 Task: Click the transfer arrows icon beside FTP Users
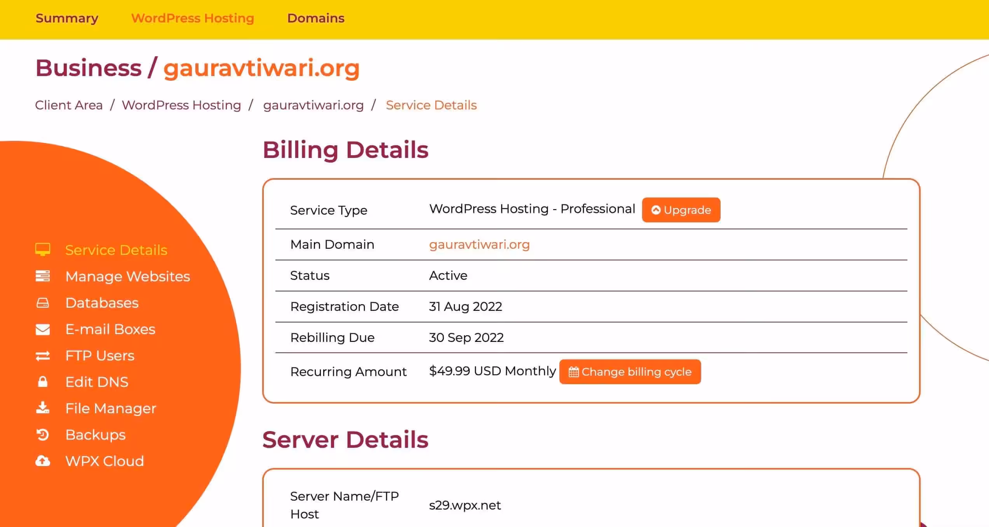(x=43, y=355)
